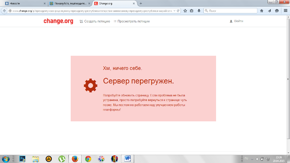Open the Windows Start menu
The width and height of the screenshot is (290, 163).
click(x=6, y=159)
